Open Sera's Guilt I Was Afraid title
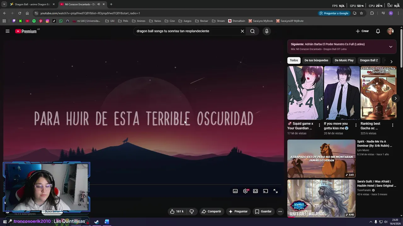The height and width of the screenshot is (226, 403). pyautogui.click(x=377, y=184)
